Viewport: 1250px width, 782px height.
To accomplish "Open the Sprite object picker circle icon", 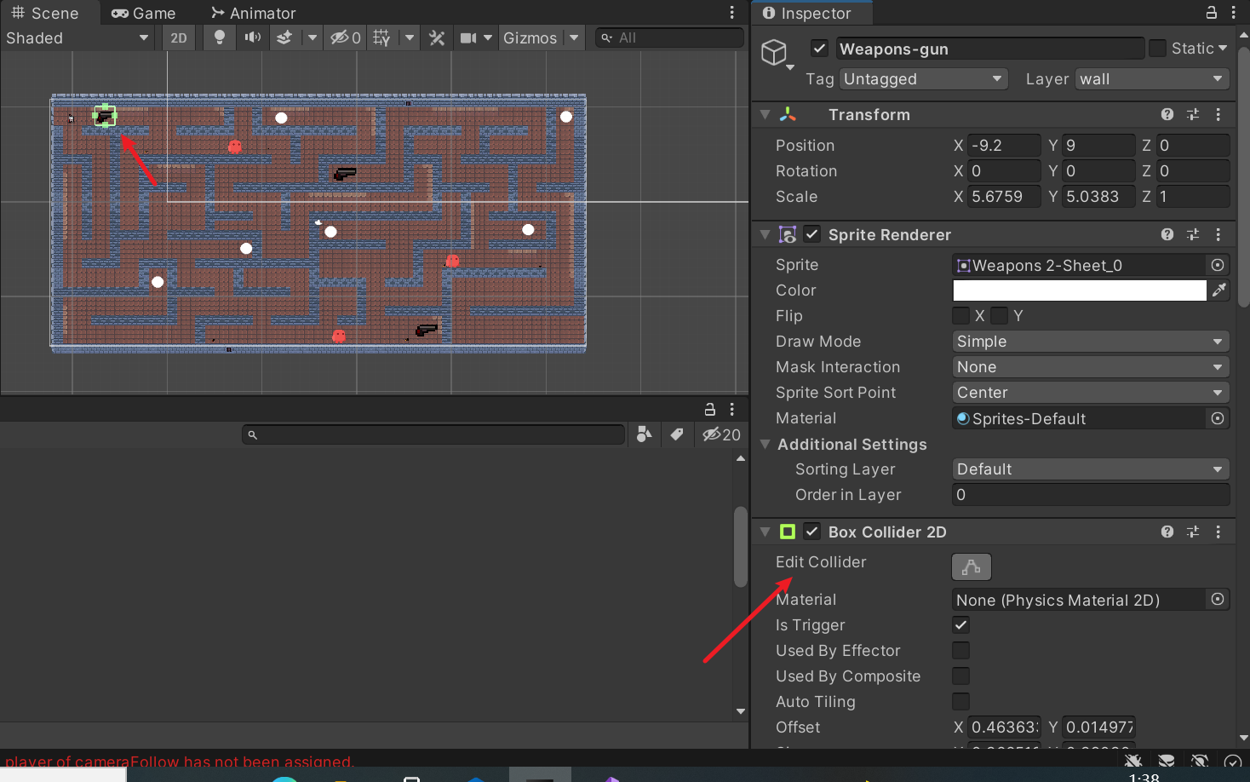I will click(x=1217, y=265).
